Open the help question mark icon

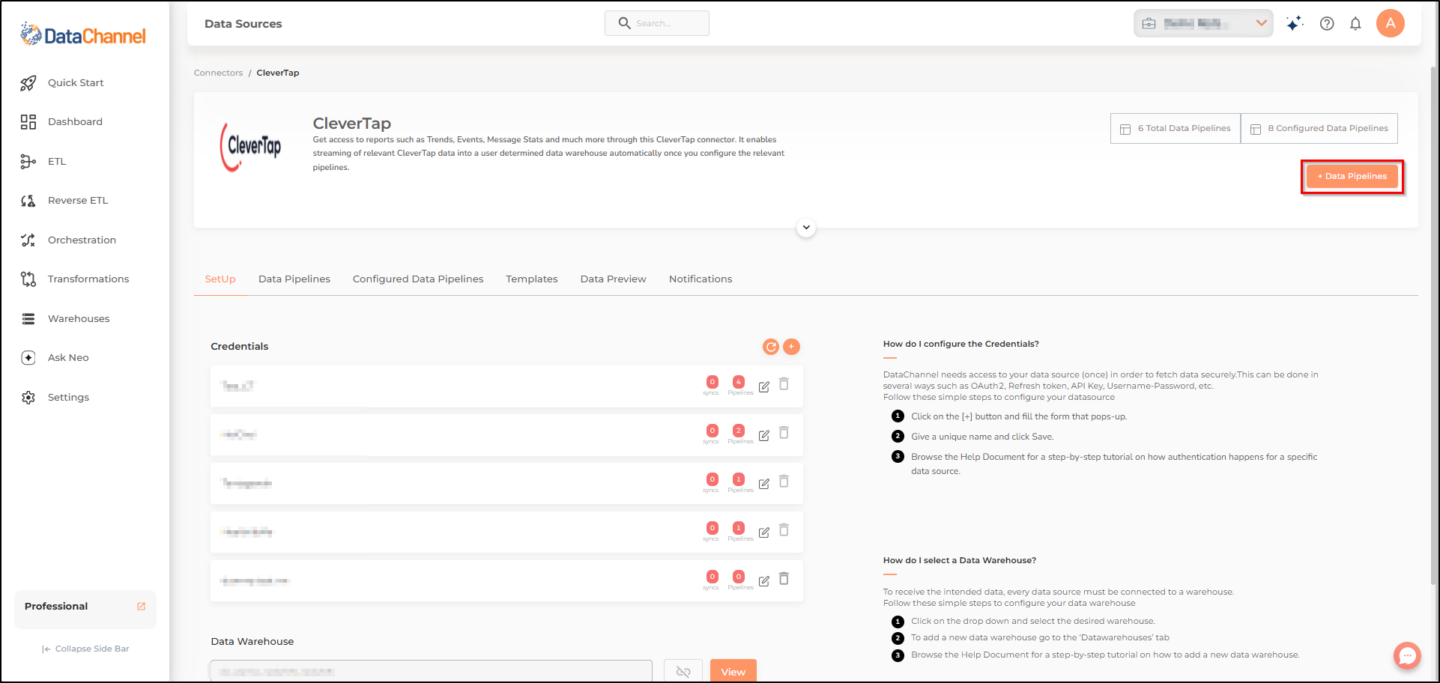pyautogui.click(x=1327, y=24)
